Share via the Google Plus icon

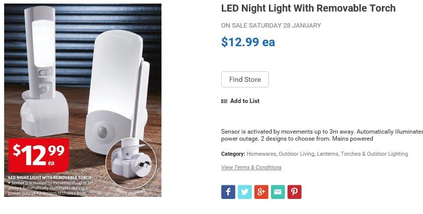tap(261, 192)
